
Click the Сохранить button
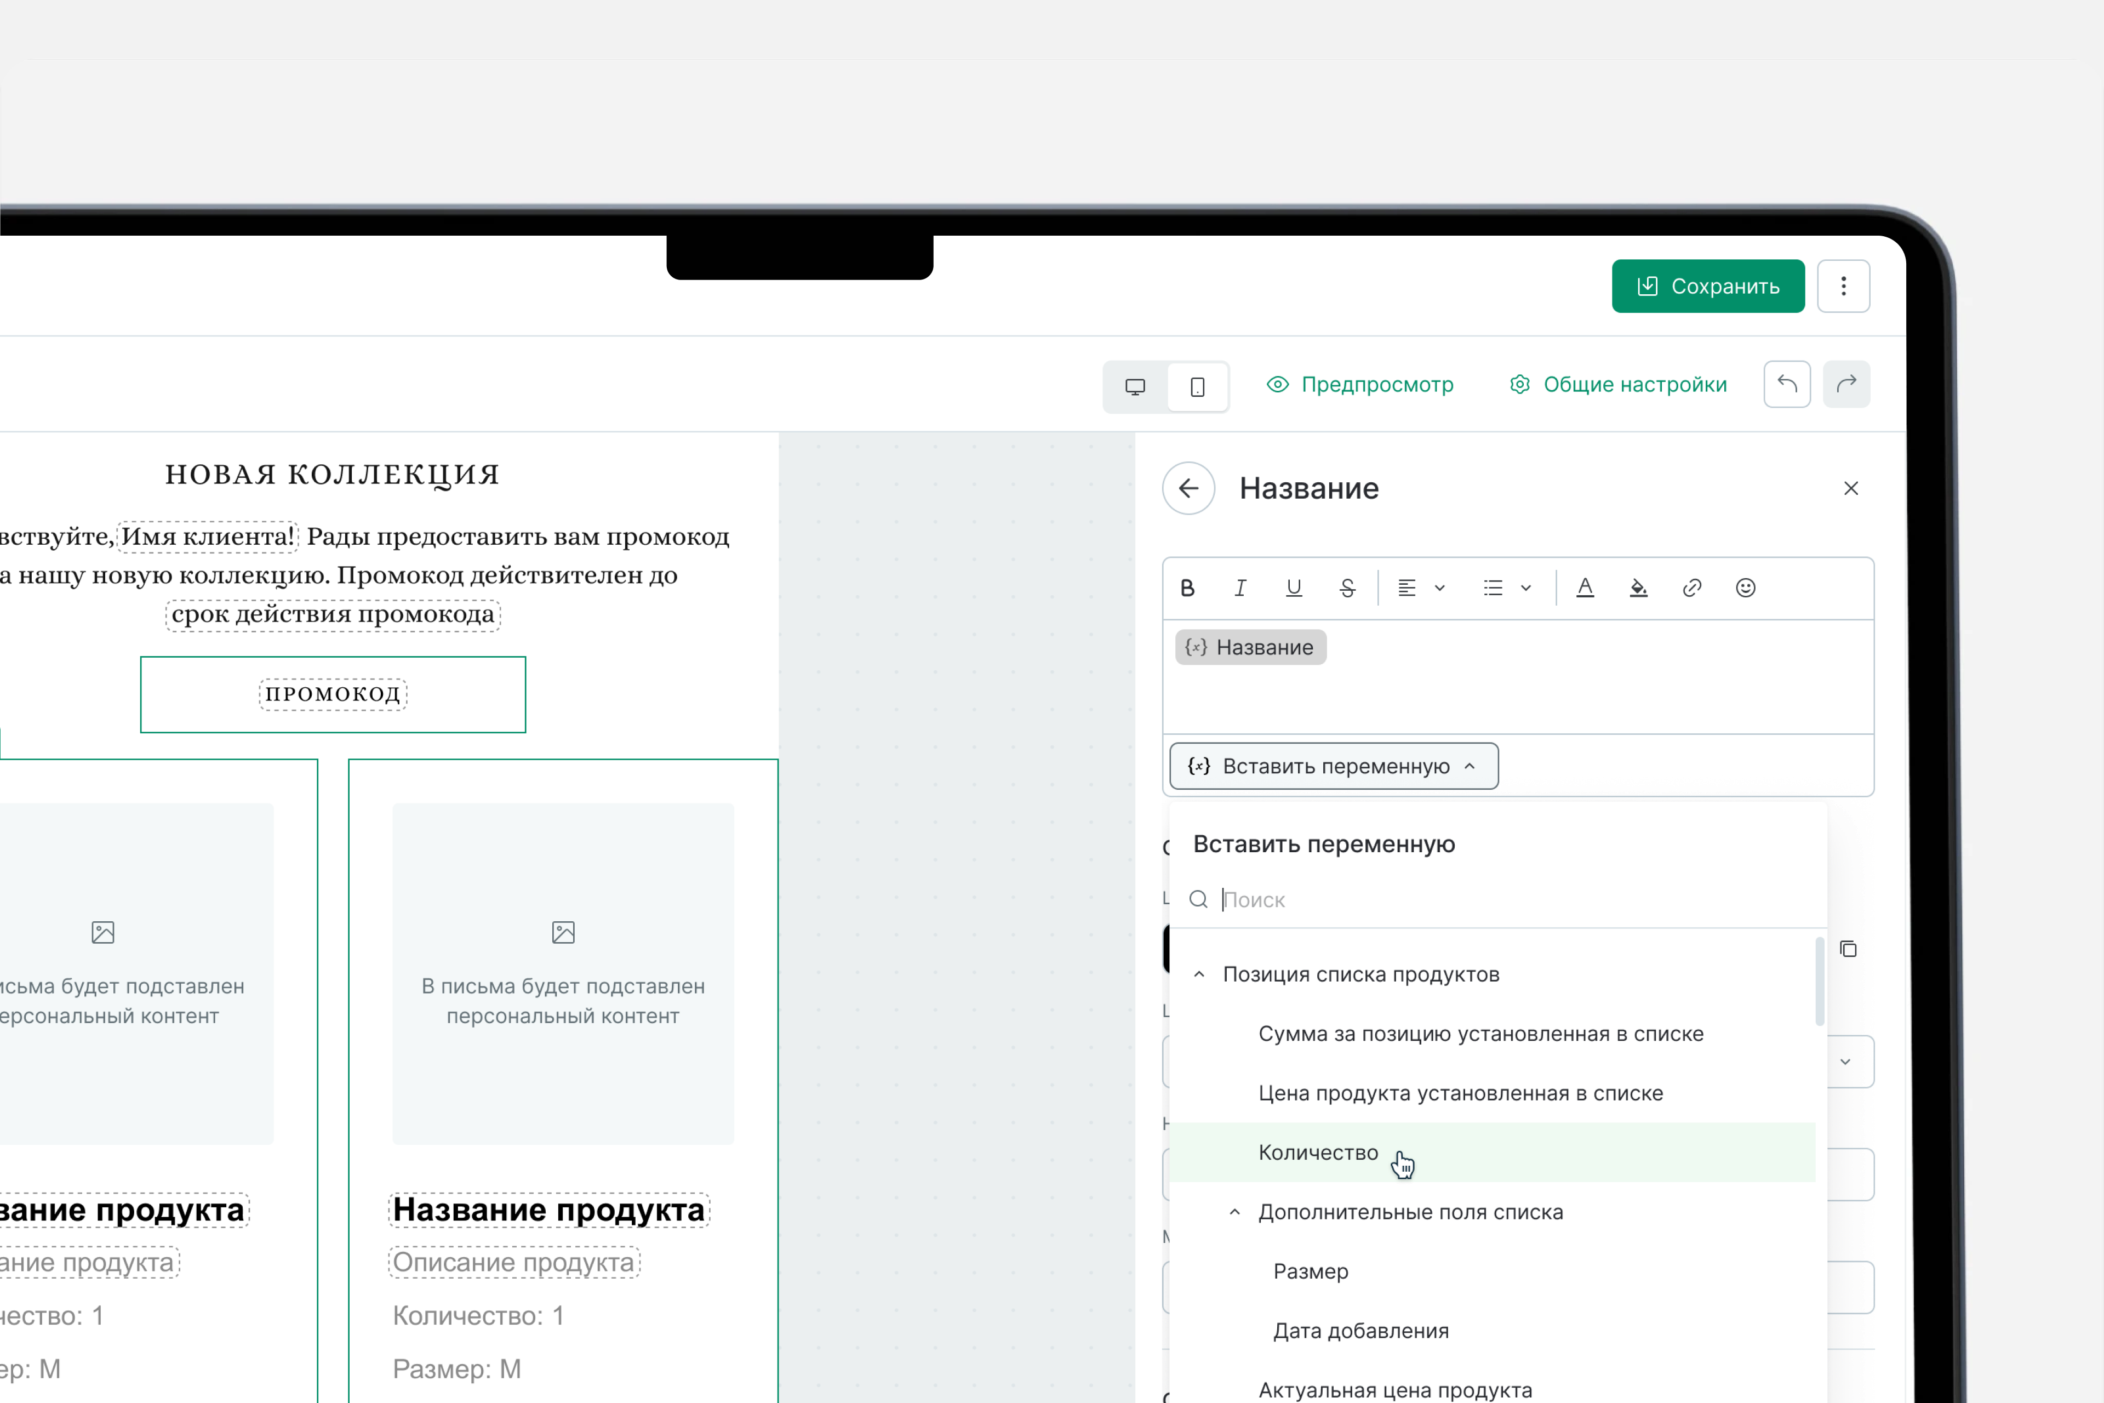tap(1708, 286)
